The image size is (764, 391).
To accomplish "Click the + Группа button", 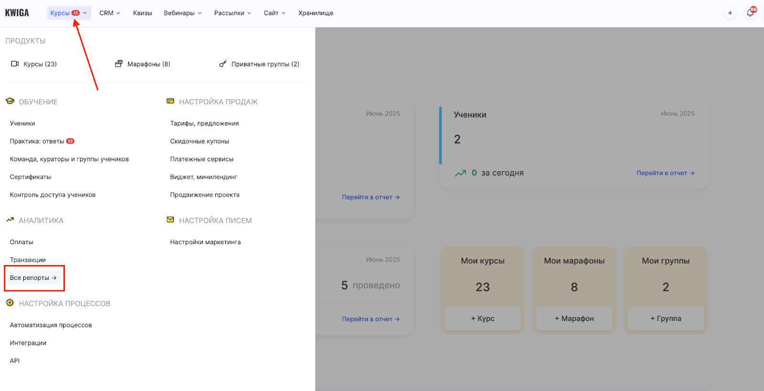I will pos(666,319).
